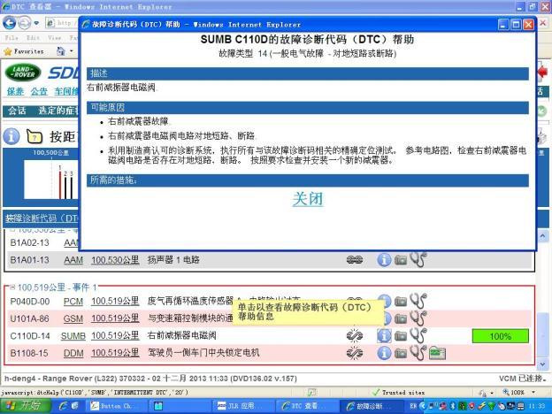Click the DTC list scrollbar down arrow
The height and width of the screenshot is (414, 552).
pos(542,364)
